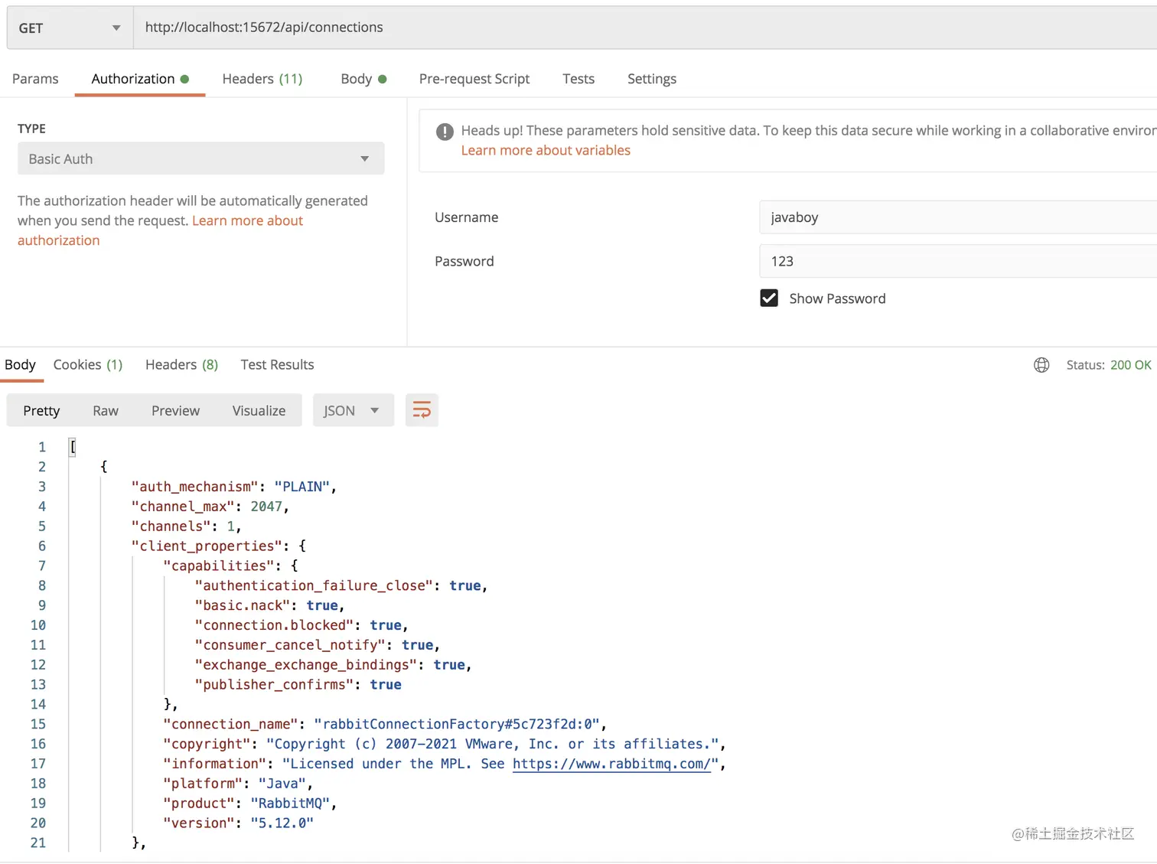
Task: Click the Heads up info icon
Action: pos(445,132)
